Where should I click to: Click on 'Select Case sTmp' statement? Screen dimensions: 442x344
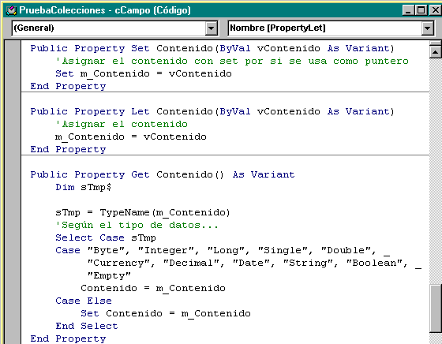(106, 238)
